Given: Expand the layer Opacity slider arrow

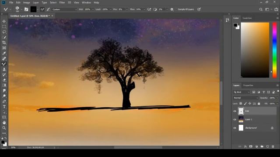Looking at the screenshot, I should click(x=277, y=98).
